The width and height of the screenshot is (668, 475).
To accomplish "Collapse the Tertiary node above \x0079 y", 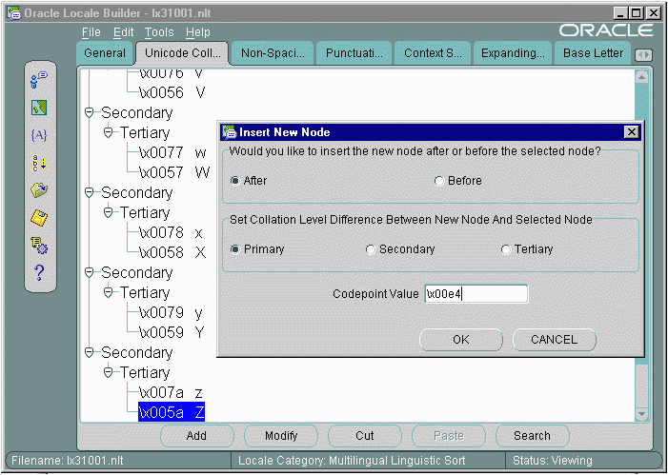I will click(110, 293).
